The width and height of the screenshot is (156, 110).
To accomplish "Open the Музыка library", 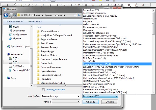I will click(15, 39).
